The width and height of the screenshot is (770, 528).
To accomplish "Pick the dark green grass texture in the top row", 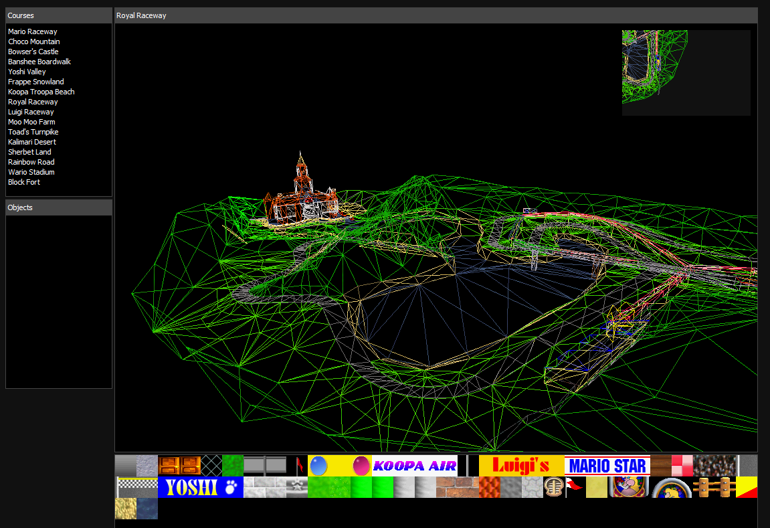I will [x=233, y=466].
